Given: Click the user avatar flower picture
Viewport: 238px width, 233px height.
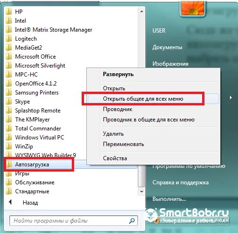Looking at the screenshot, I should coord(193,8).
